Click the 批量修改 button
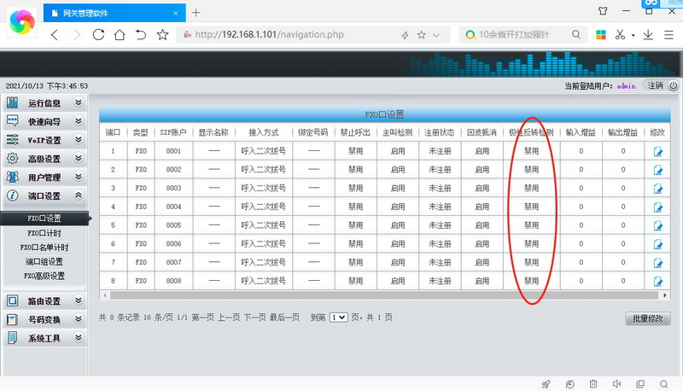This screenshot has width=683, height=391. pyautogui.click(x=651, y=318)
